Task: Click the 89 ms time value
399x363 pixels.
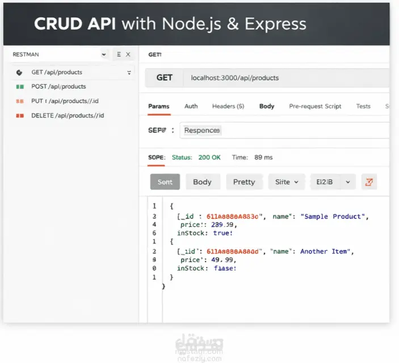Action: [263, 158]
